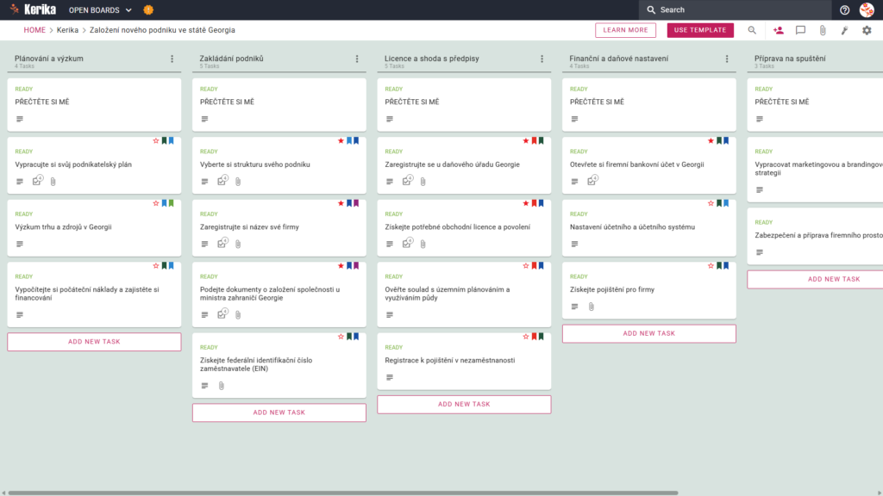This screenshot has height=496, width=883.
Task: Click red tag on Získejte potřebné obchodní licence
Action: 535,203
